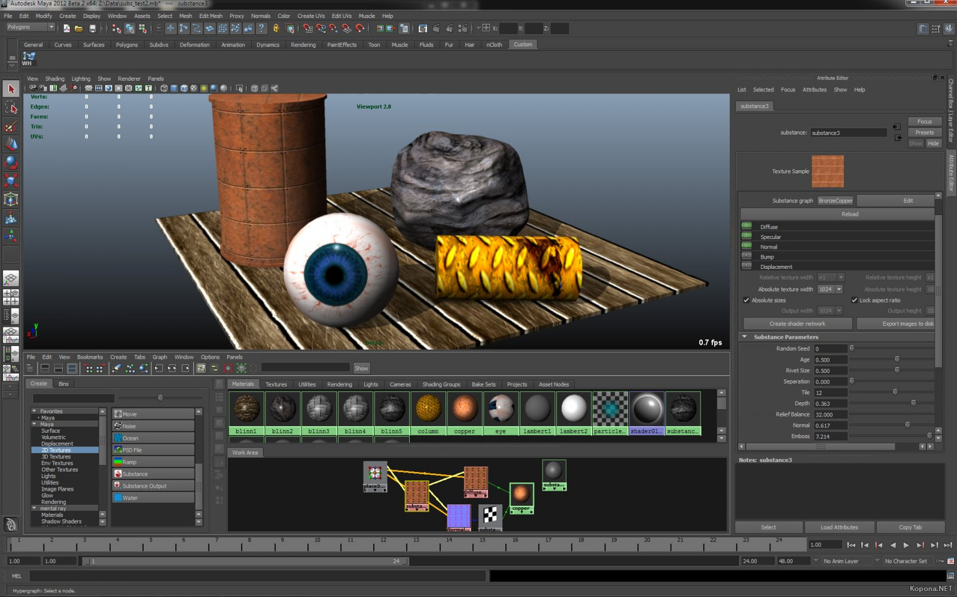The height and width of the screenshot is (597, 957).
Task: Toggle auto keyframe button at bottom right
Action: (x=940, y=561)
